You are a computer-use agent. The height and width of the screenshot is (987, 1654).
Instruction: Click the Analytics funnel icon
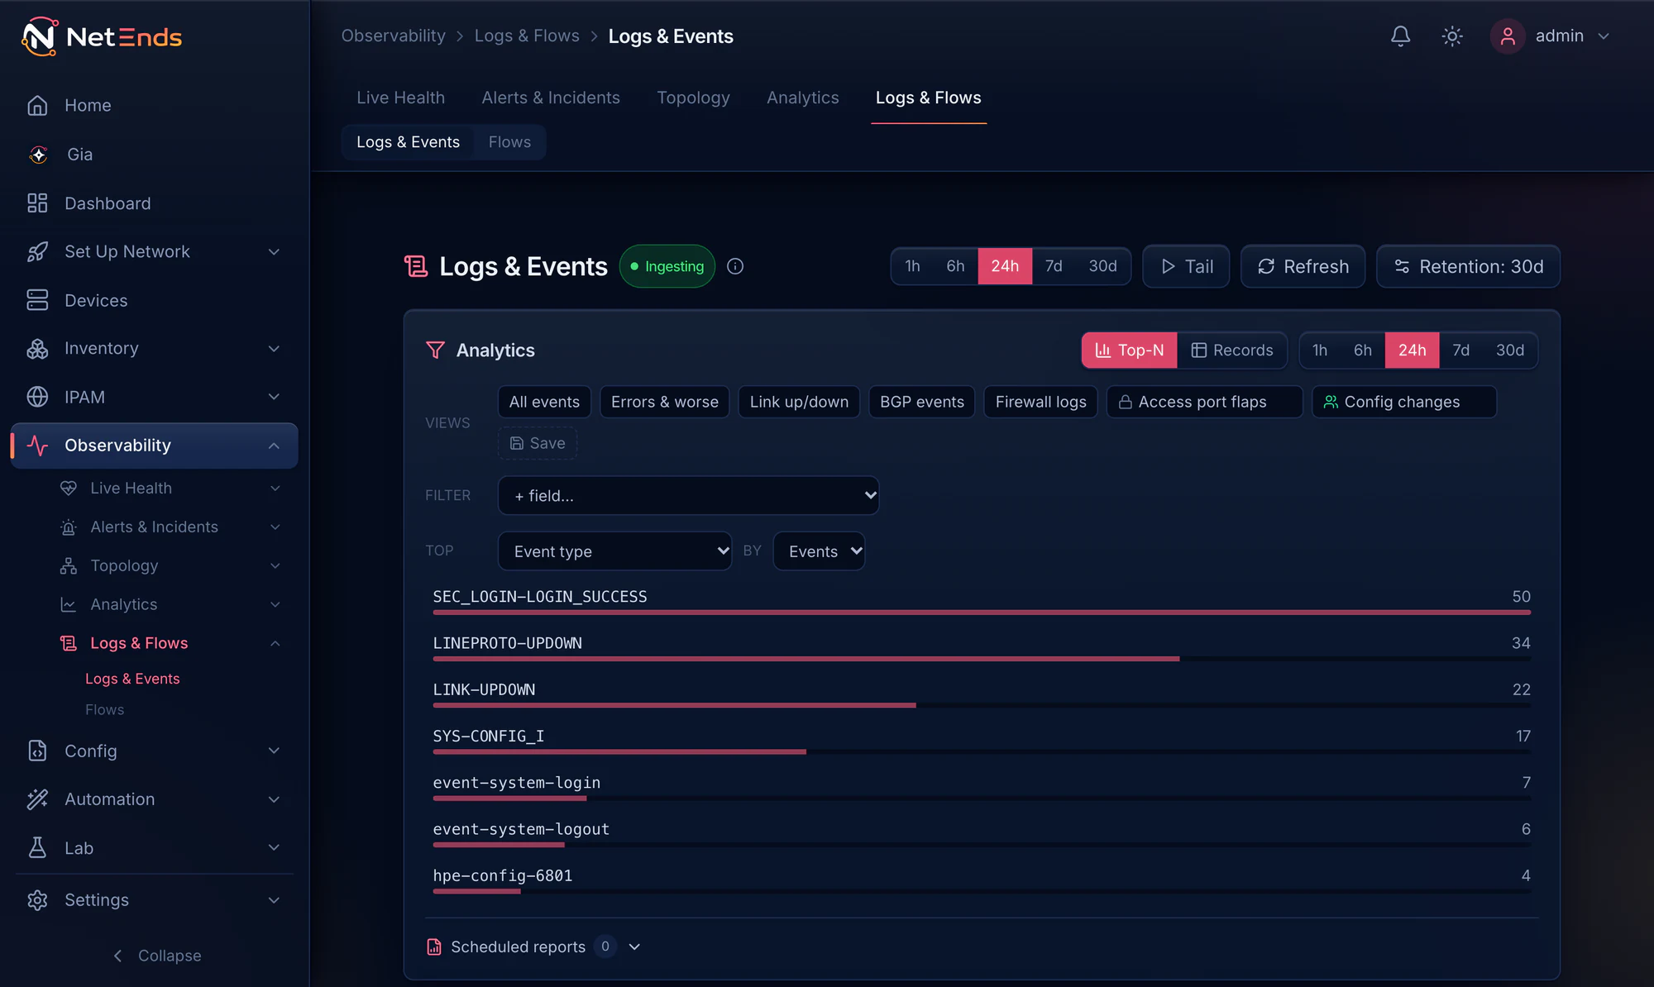tap(435, 350)
